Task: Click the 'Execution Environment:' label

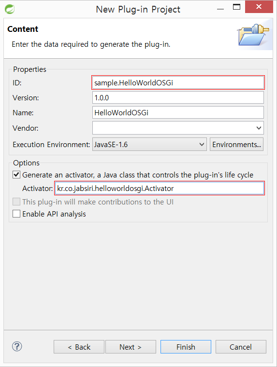Action: [x=51, y=144]
